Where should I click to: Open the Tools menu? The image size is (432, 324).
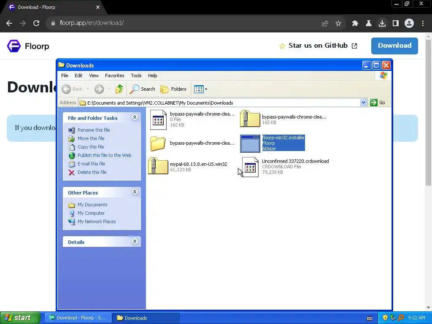pyautogui.click(x=136, y=76)
